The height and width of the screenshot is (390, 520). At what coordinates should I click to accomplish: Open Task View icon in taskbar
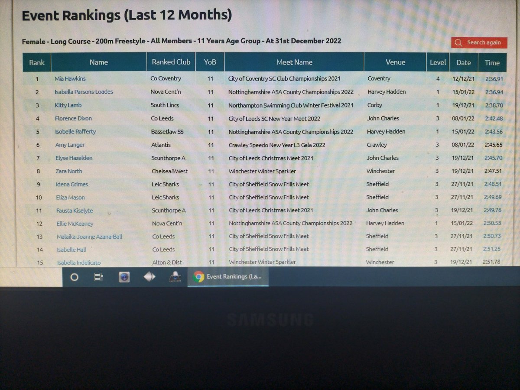(98, 277)
